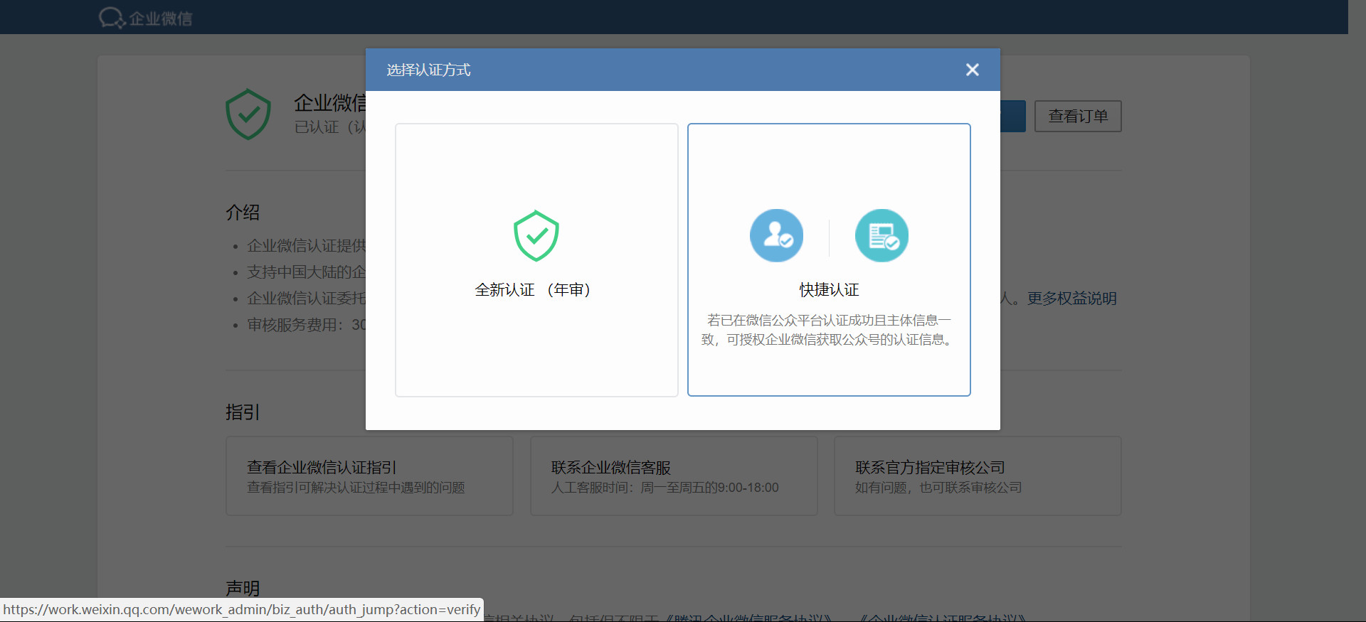The height and width of the screenshot is (622, 1366).
Task: Click the 介绍 section heading
Action: pyautogui.click(x=243, y=213)
